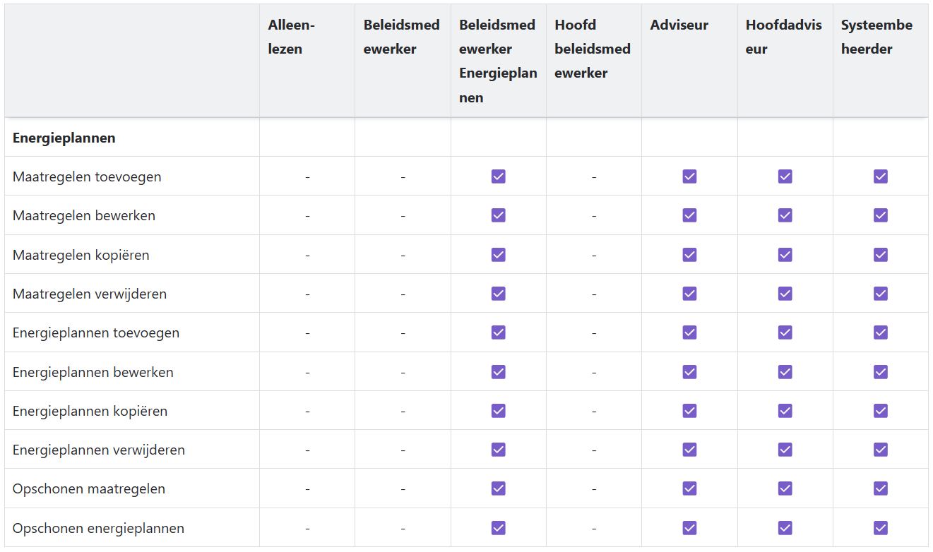The height and width of the screenshot is (552, 933).
Task: Uncheck Maatregelen bewerken for Adviseur
Action: [689, 215]
